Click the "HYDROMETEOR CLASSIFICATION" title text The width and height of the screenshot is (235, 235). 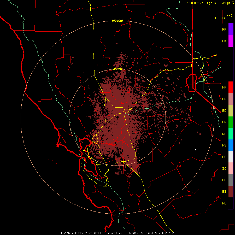[x=92, y=233]
